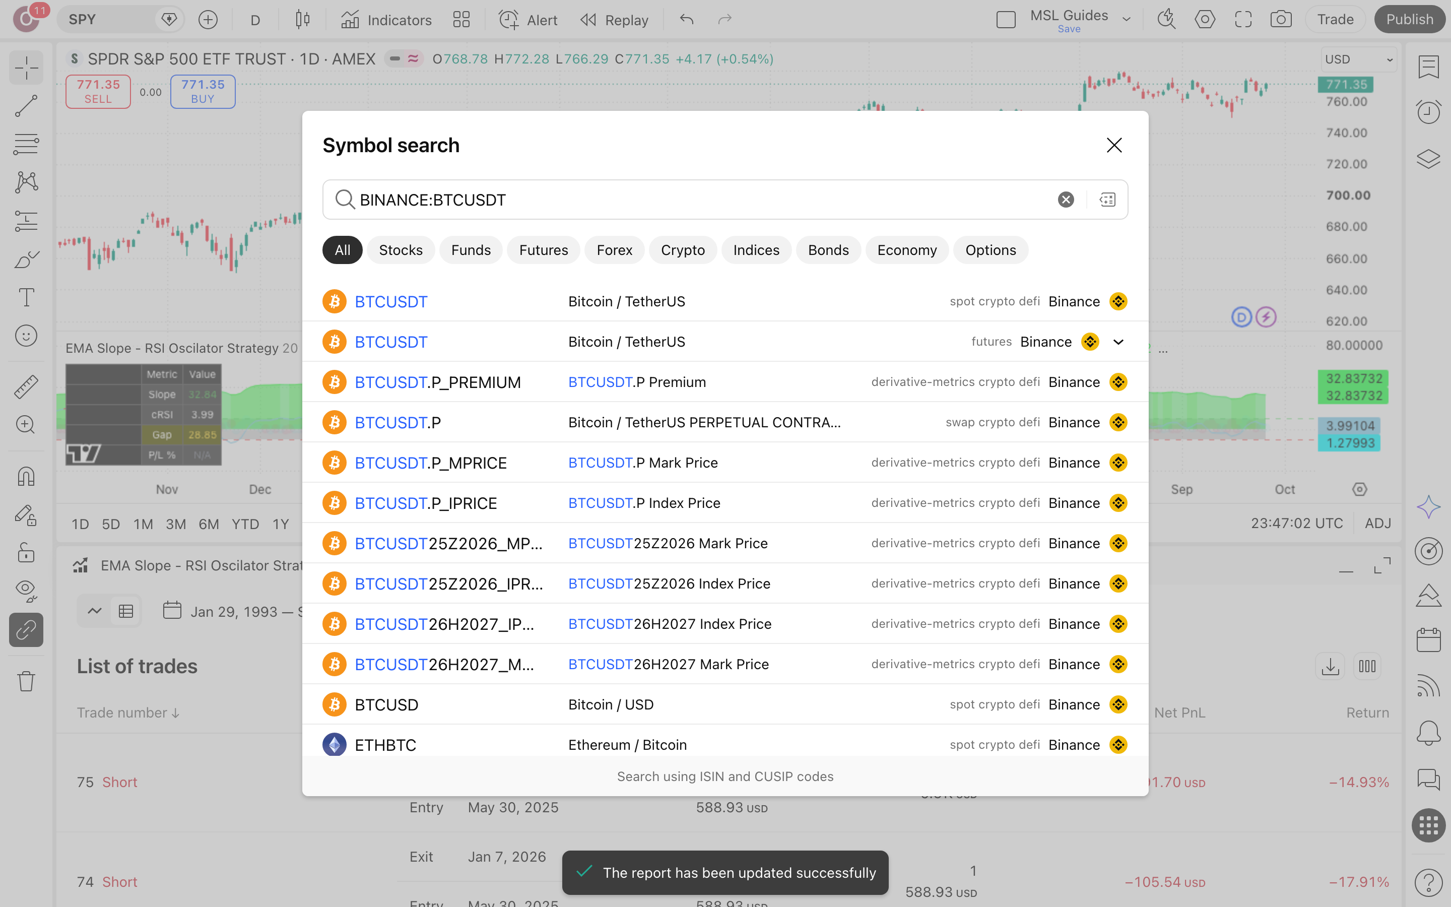Clear the symbol search text
1451x907 pixels.
[x=1066, y=200]
